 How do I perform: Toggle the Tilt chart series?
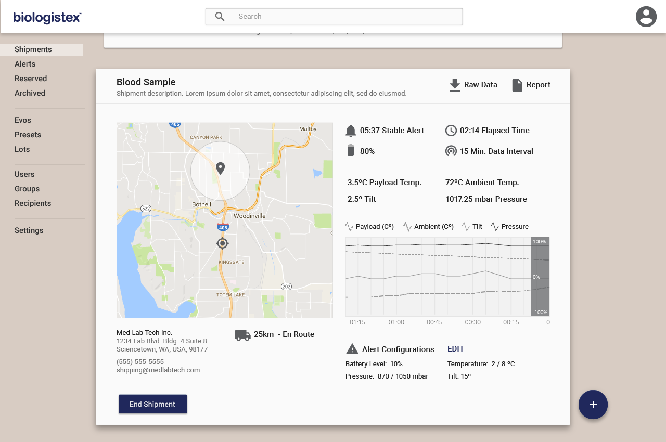[472, 226]
